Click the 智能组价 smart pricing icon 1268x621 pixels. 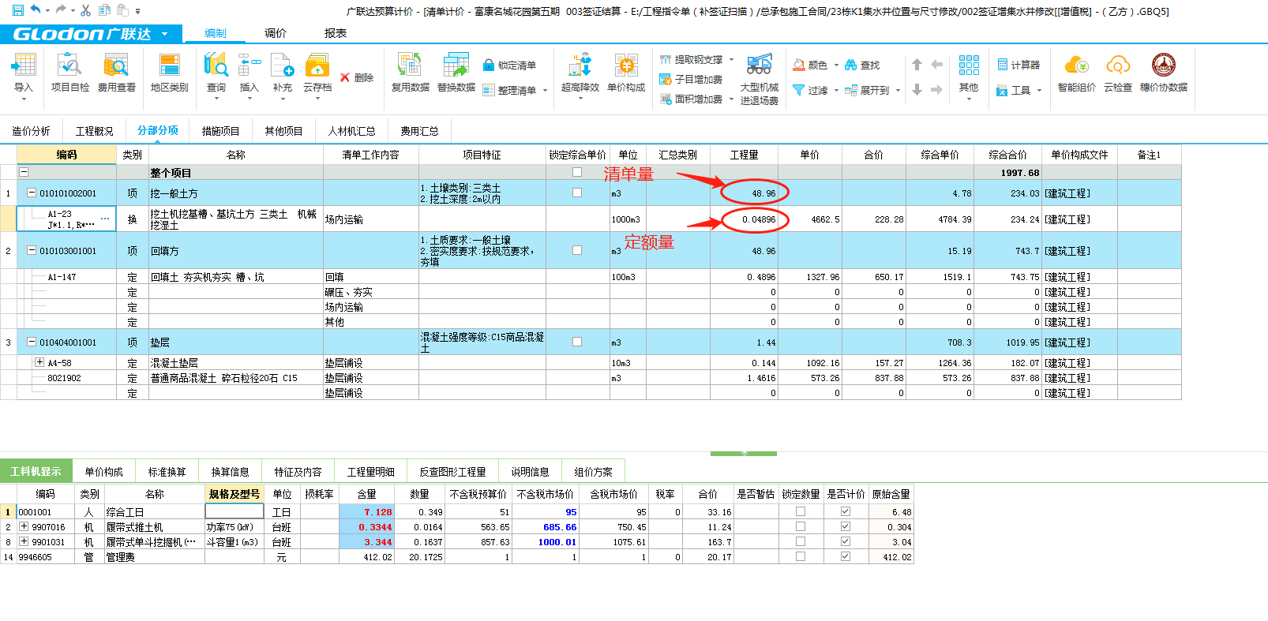tap(1076, 65)
